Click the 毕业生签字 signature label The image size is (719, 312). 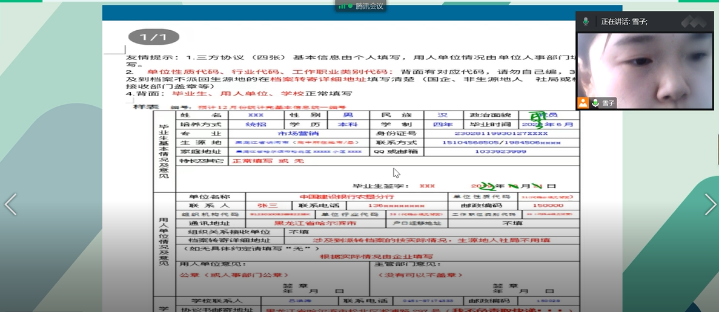pyautogui.click(x=380, y=186)
